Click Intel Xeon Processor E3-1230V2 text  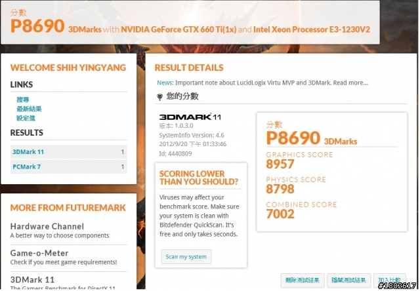[x=312, y=29]
